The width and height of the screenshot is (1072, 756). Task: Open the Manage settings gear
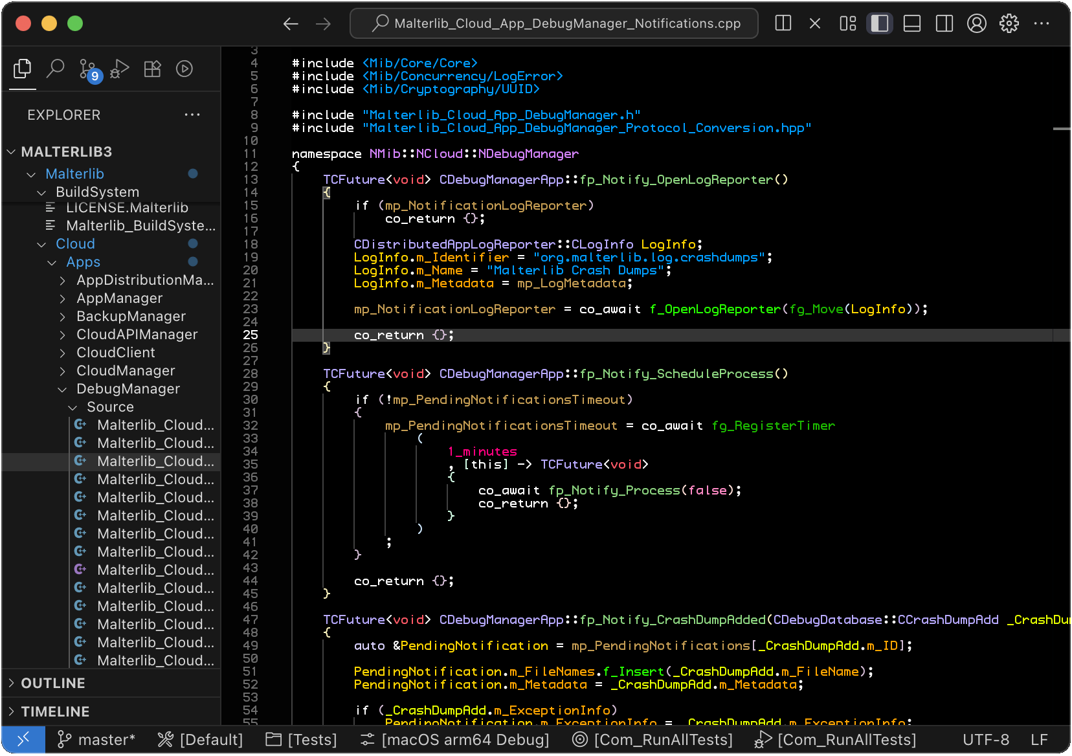[1009, 23]
